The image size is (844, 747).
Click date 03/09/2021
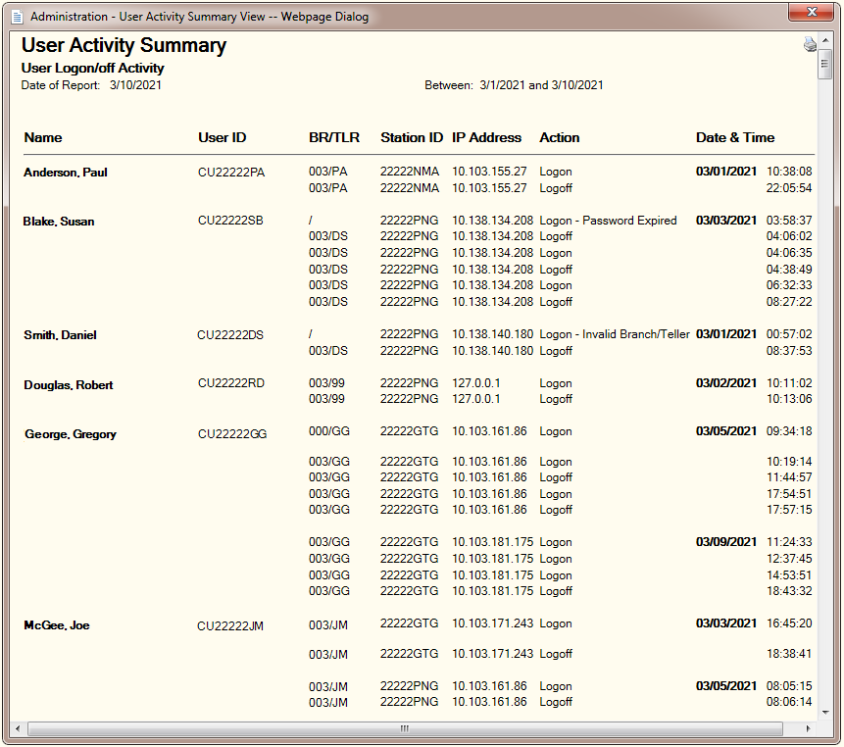(726, 542)
